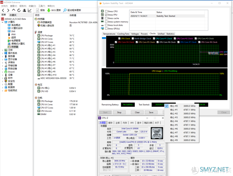Screen dimensions: 233x176
Task: Click the Save button
Action: (x=151, y=112)
